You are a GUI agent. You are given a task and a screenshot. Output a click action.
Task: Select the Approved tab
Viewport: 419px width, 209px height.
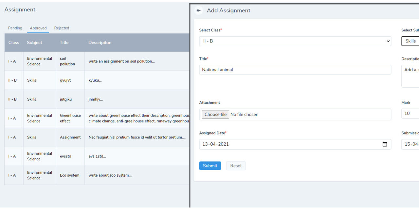[38, 28]
